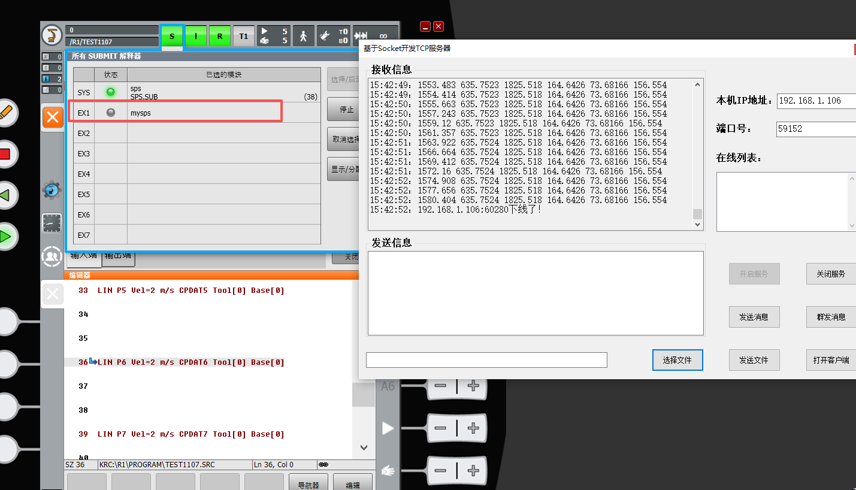Viewport: 856px width, 490px height.
Task: Click code line 36 LIN P6
Action: (190, 362)
